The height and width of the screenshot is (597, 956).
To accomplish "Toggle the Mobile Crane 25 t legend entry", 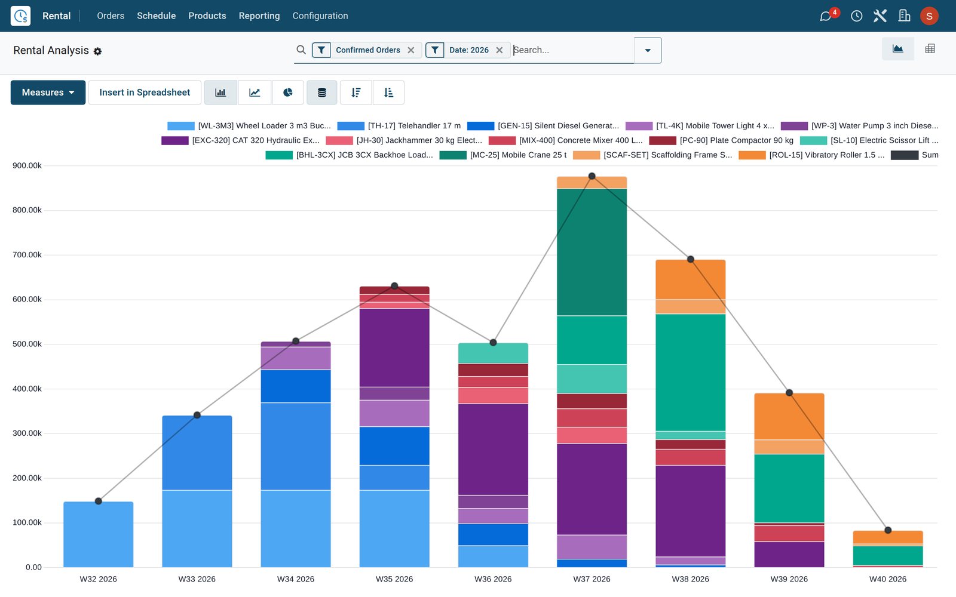I will pos(503,155).
